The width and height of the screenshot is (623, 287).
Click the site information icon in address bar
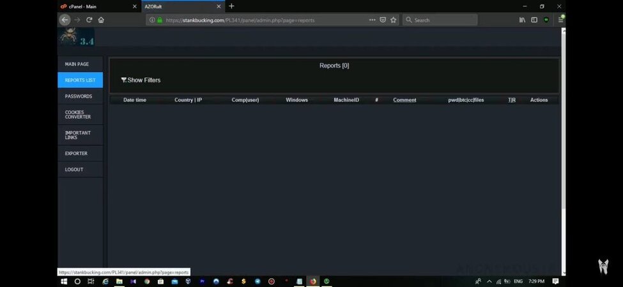pyautogui.click(x=152, y=20)
